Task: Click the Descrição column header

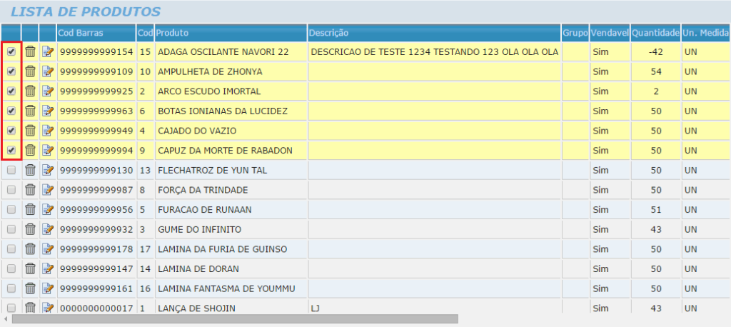Action: click(434, 33)
